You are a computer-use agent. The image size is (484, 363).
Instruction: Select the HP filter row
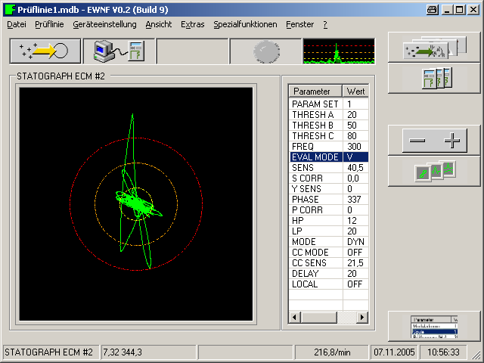coord(329,220)
